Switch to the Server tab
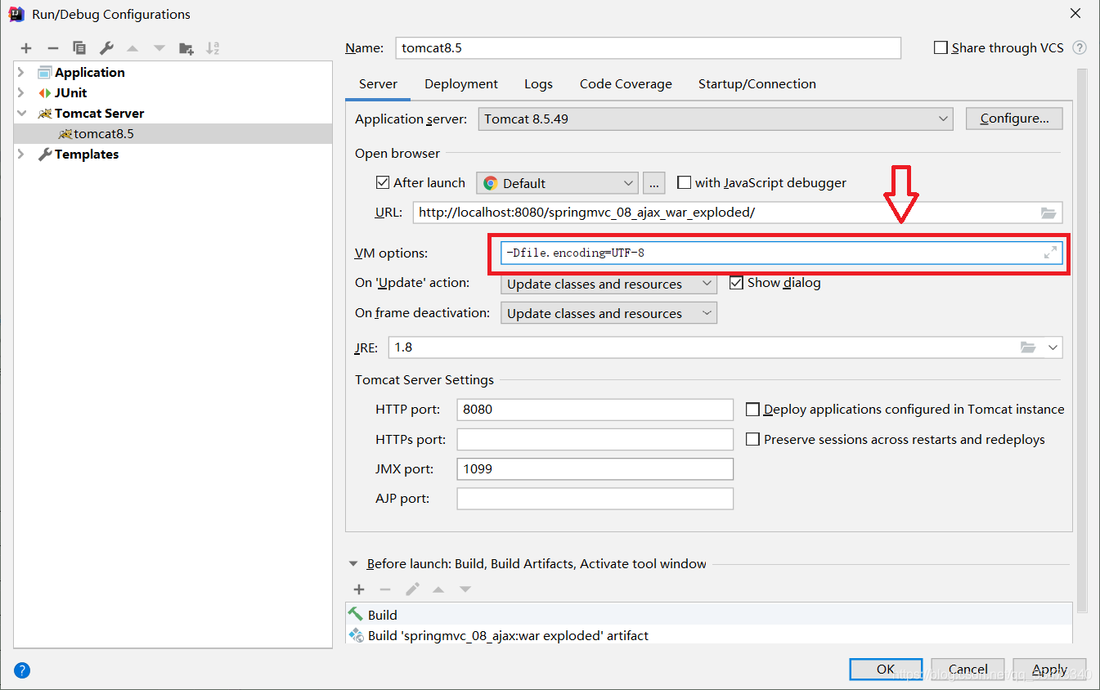 tap(378, 84)
